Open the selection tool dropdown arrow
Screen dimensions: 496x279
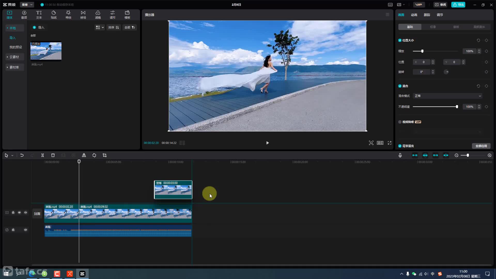click(x=12, y=156)
